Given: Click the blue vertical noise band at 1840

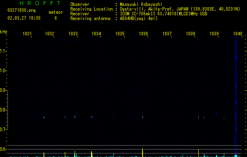Looking at the screenshot, I should pyautogui.click(x=236, y=96).
